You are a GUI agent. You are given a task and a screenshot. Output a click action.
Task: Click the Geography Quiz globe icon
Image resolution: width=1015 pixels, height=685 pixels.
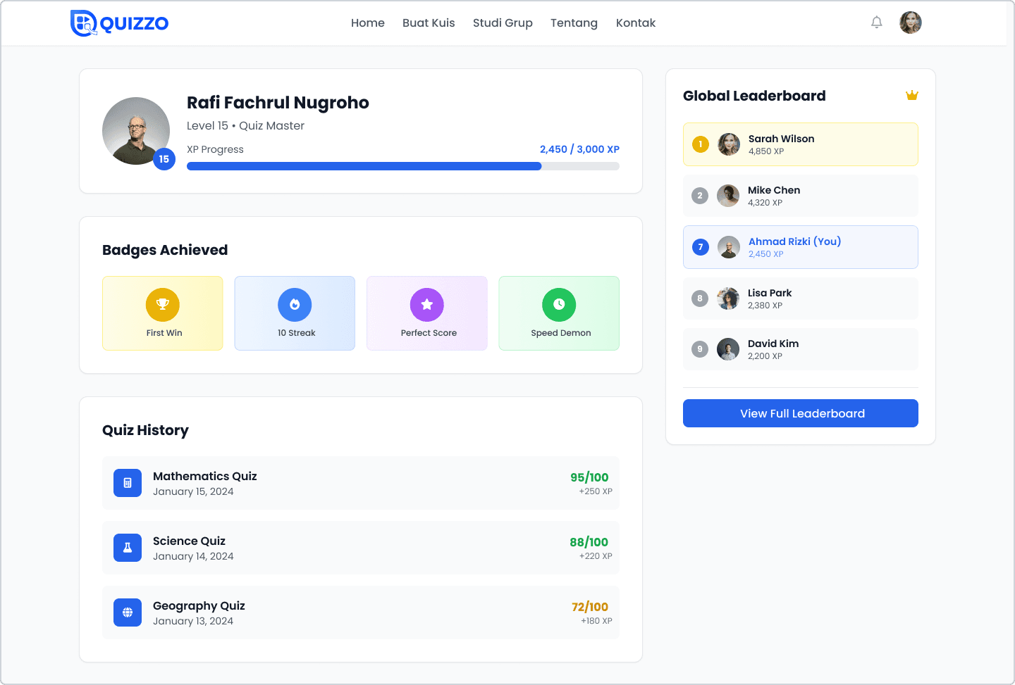(128, 612)
